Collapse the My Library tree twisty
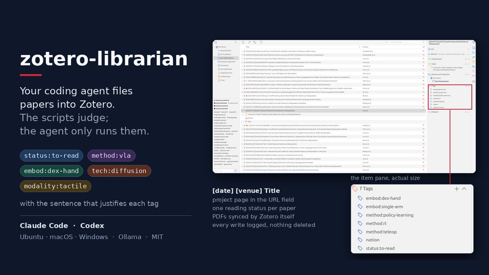This screenshot has height=275, width=489. (x=214, y=47)
